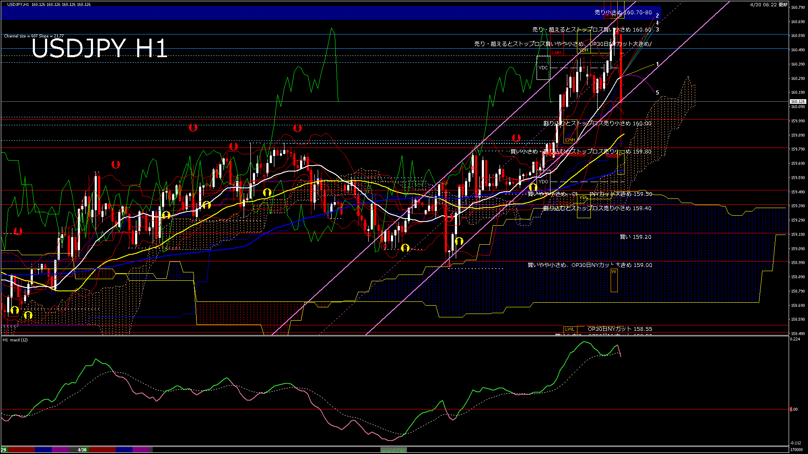The width and height of the screenshot is (808, 454).
Task: Click the YDO level box
Action: pos(543,182)
